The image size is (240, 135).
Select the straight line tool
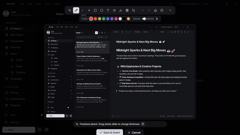click(x=83, y=10)
